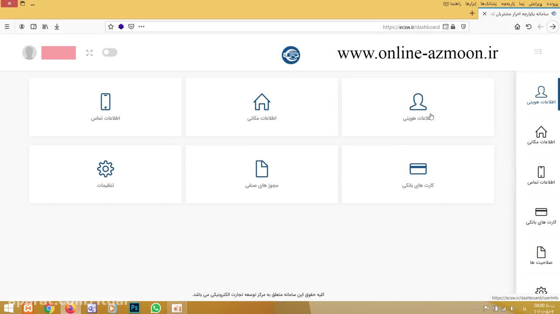Open the Firefox application menu
Image resolution: width=560 pixels, height=314 pixels.
pyautogui.click(x=7, y=27)
